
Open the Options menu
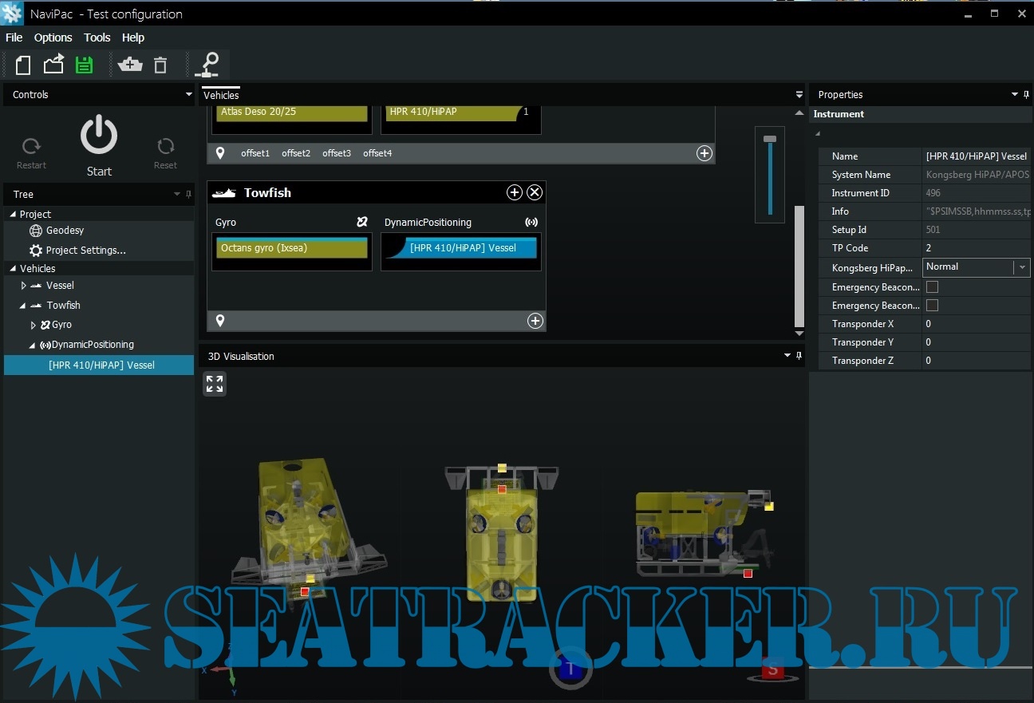click(x=53, y=38)
